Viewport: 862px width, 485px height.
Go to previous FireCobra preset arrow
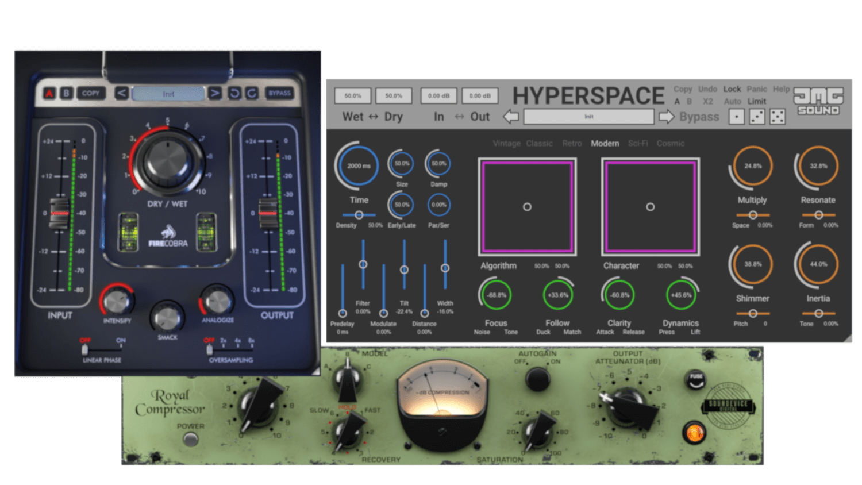coord(121,93)
